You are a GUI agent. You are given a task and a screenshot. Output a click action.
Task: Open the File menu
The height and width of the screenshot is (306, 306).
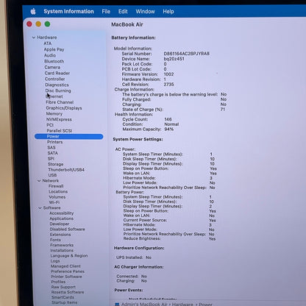tap(106, 12)
